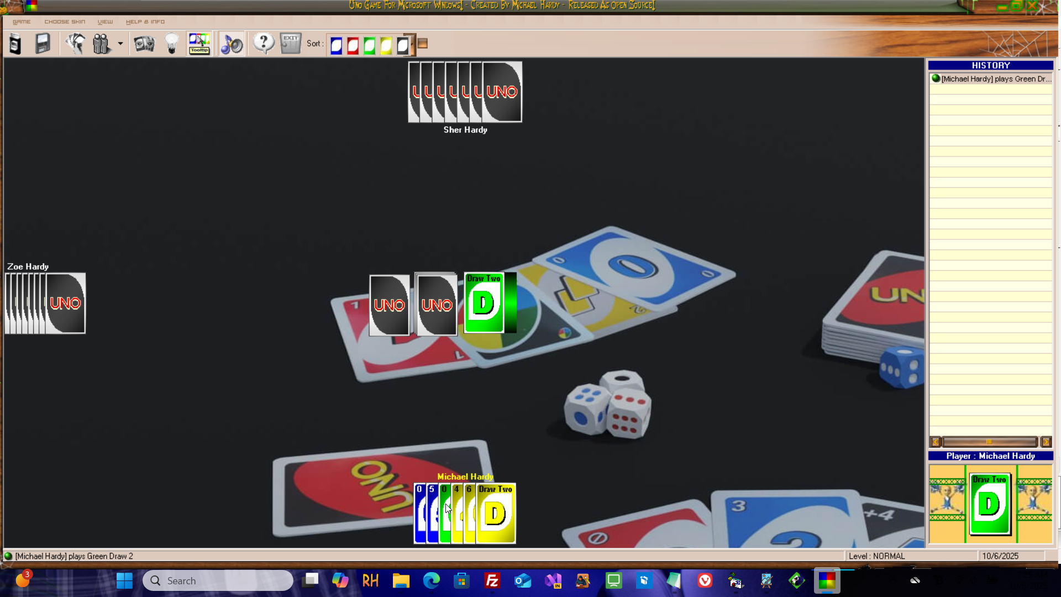Toggle the Tooltip display button
Viewport: 1061px width, 597px height.
point(199,44)
